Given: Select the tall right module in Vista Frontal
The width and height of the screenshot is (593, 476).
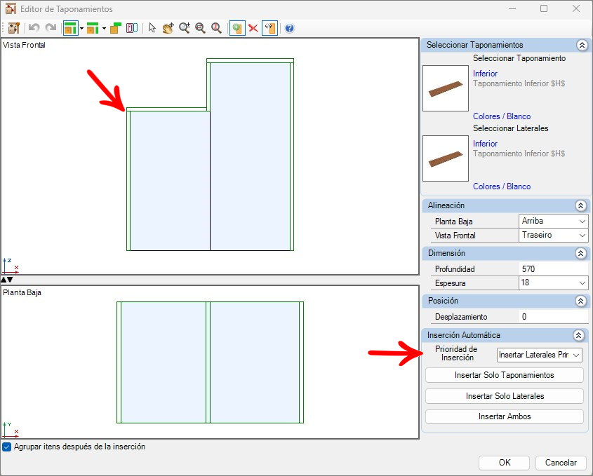Looking at the screenshot, I should pyautogui.click(x=250, y=156).
